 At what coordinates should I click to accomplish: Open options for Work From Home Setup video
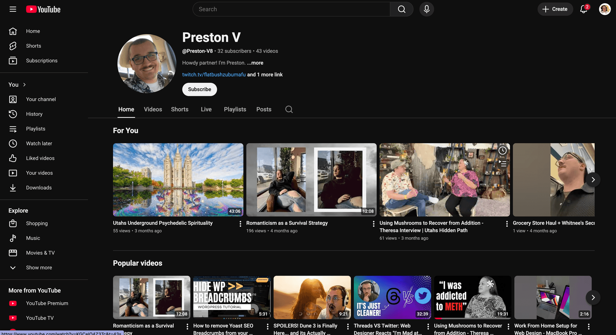pyautogui.click(x=589, y=327)
